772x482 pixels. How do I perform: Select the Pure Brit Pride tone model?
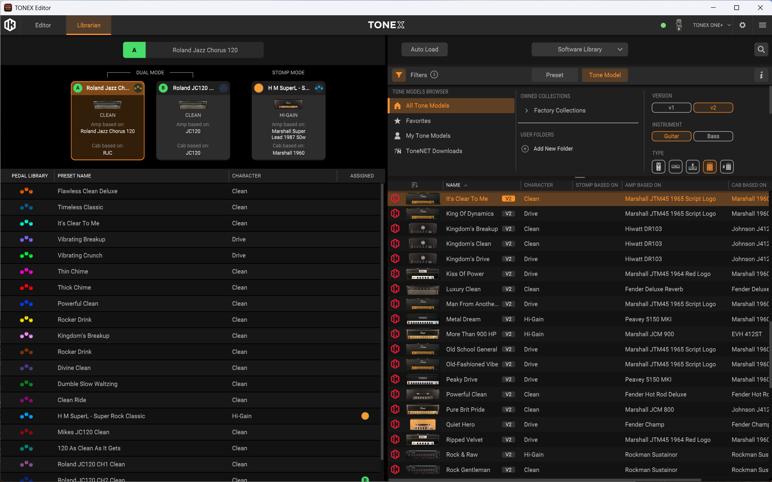click(x=578, y=410)
